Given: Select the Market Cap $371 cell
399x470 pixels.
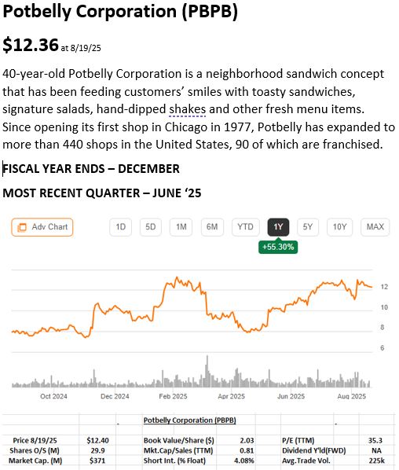Looking at the screenshot, I should click(97, 461).
